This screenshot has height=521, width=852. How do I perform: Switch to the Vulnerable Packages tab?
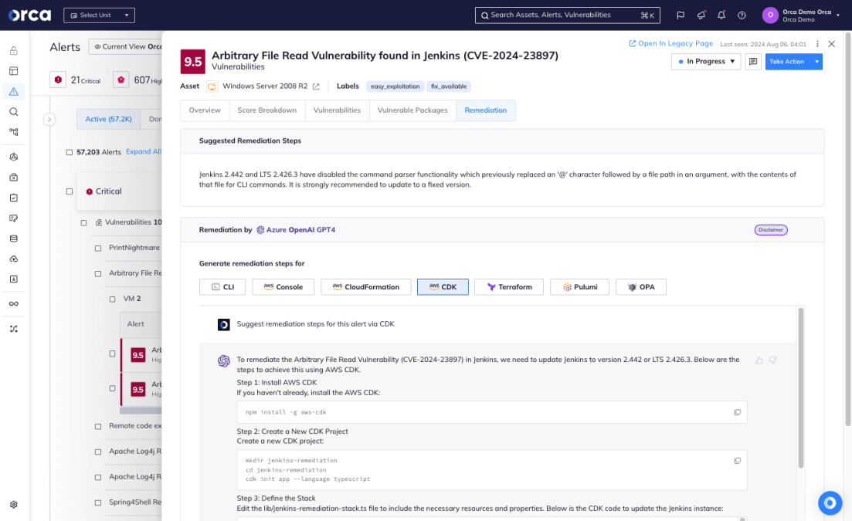(x=412, y=110)
